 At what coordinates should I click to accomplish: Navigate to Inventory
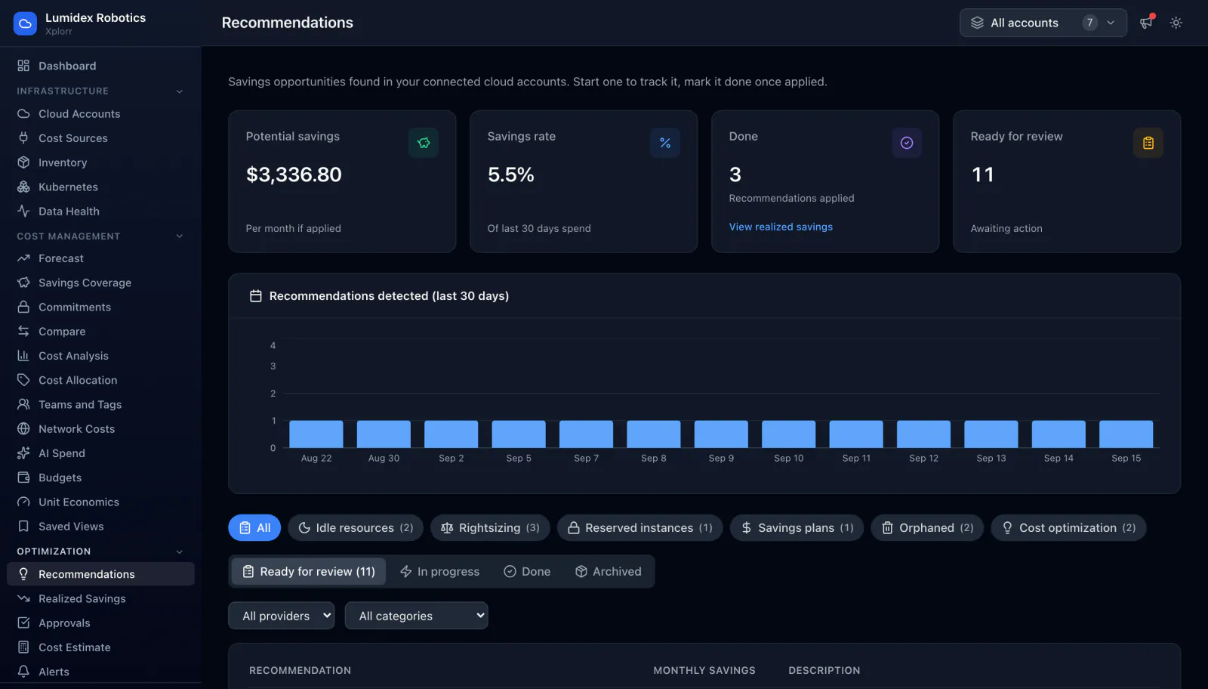click(x=100, y=162)
